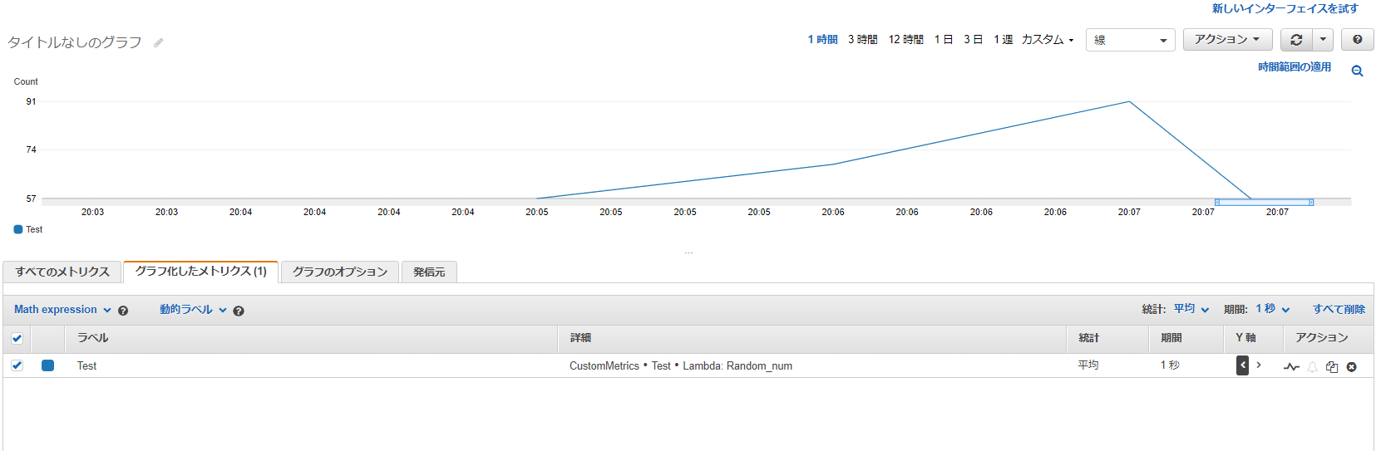Open the カスタム time range dropdown
The width and height of the screenshot is (1381, 451).
point(1048,40)
